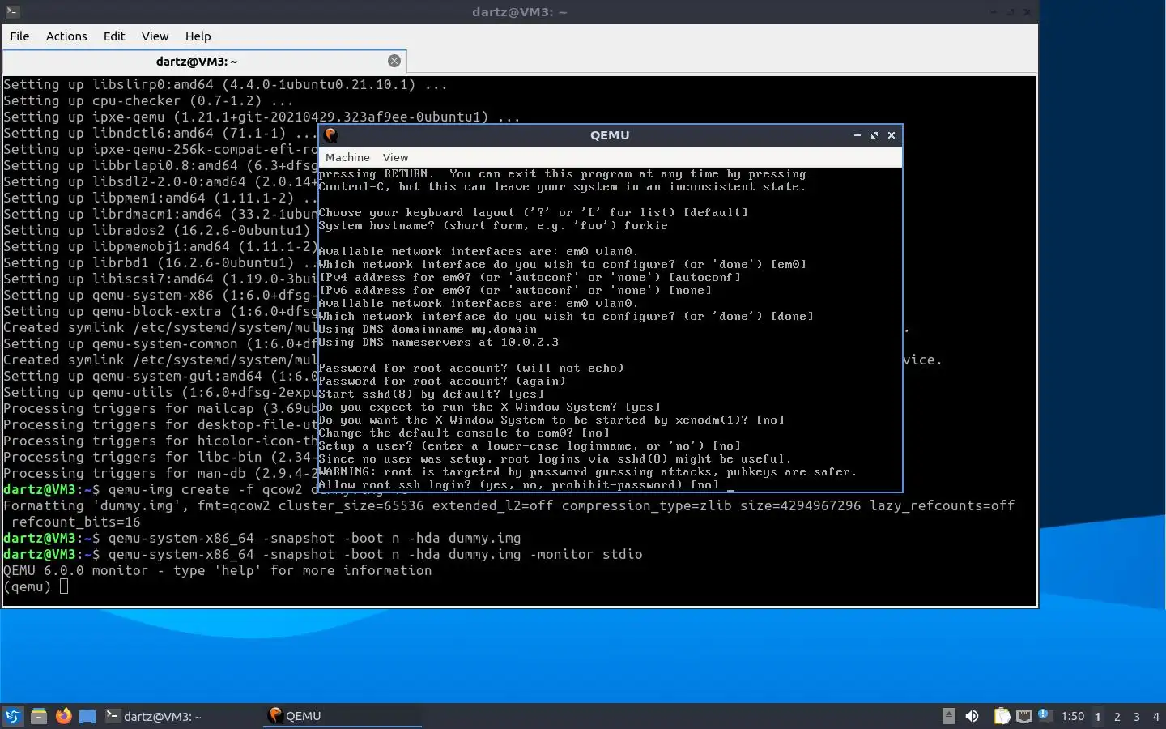Launch Firefox from the taskbar
Screen dimensions: 1166x729
point(63,716)
